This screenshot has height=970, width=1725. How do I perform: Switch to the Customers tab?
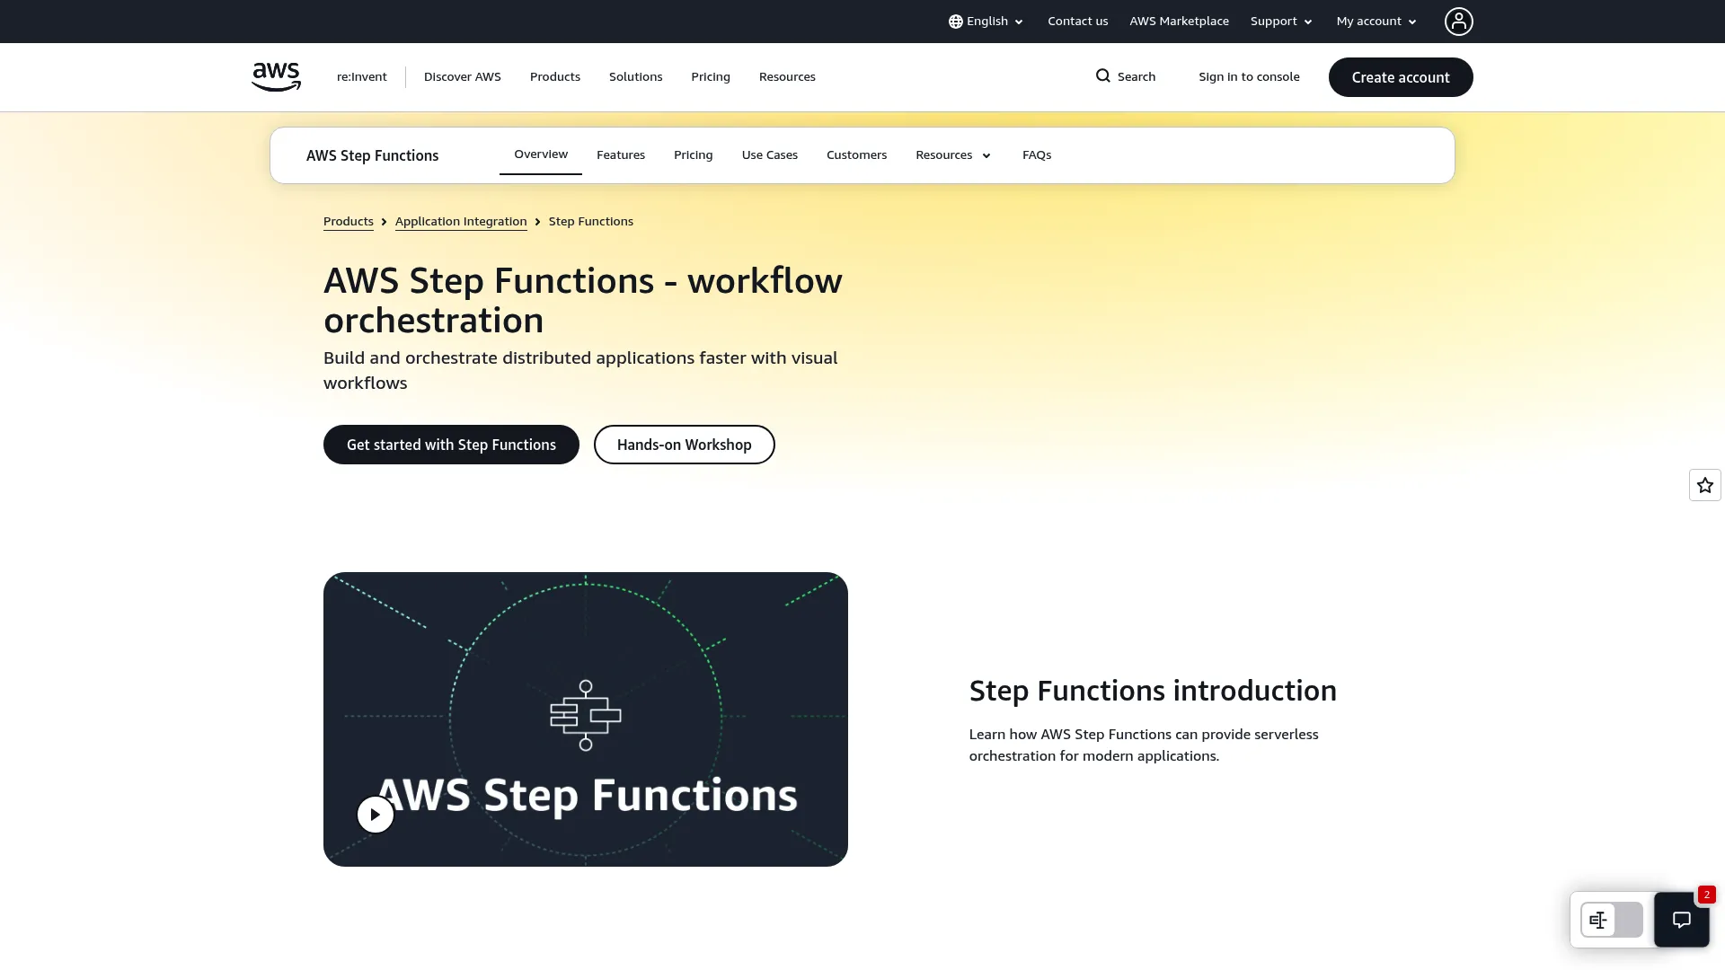point(856,155)
